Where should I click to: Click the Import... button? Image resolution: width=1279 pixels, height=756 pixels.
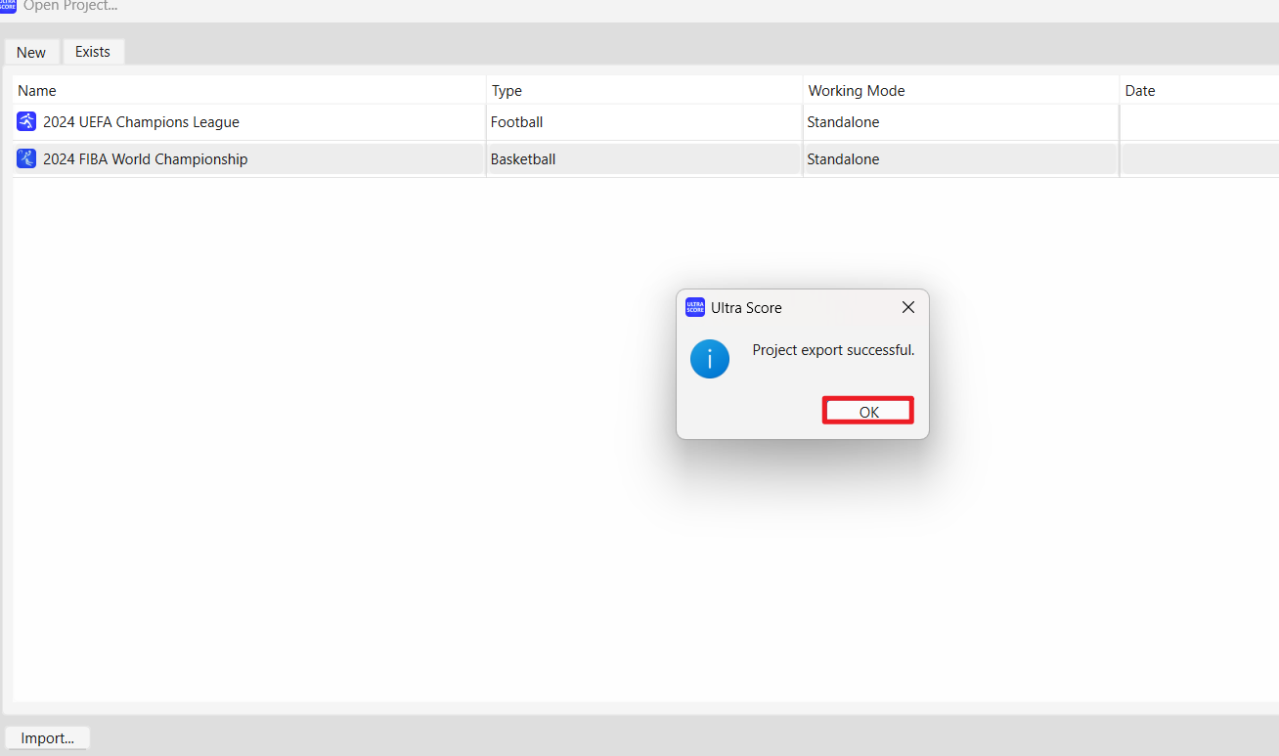48,738
